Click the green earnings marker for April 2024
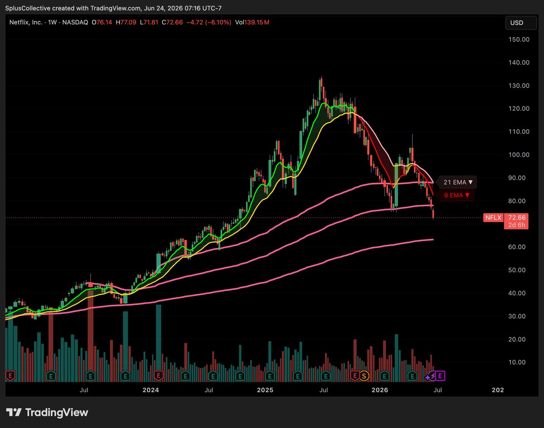The width and height of the screenshot is (544, 428). click(x=185, y=376)
